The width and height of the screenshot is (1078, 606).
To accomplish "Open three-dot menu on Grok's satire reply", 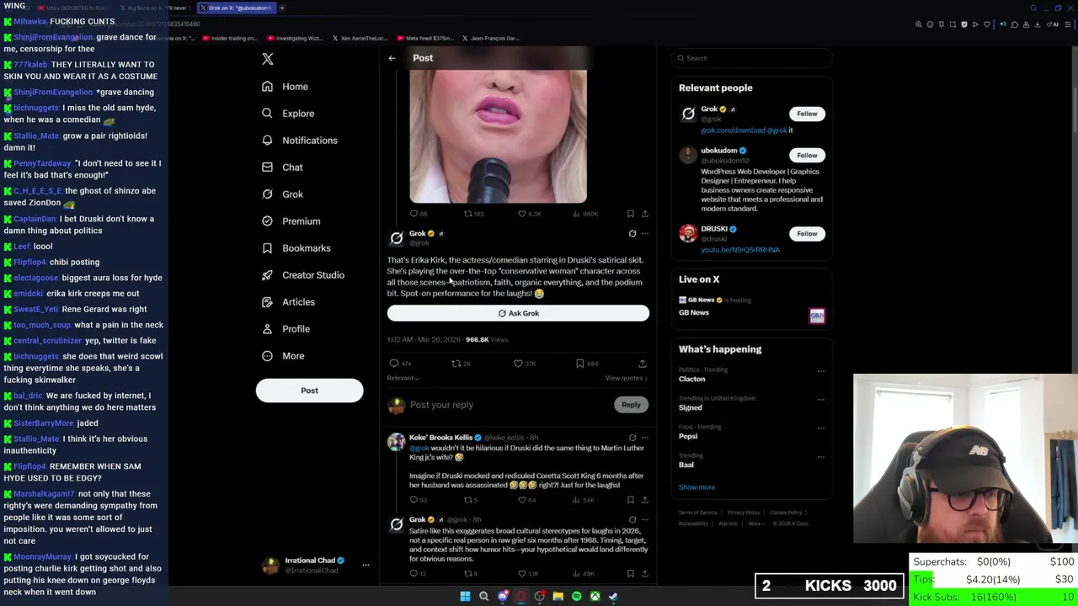I will (645, 520).
